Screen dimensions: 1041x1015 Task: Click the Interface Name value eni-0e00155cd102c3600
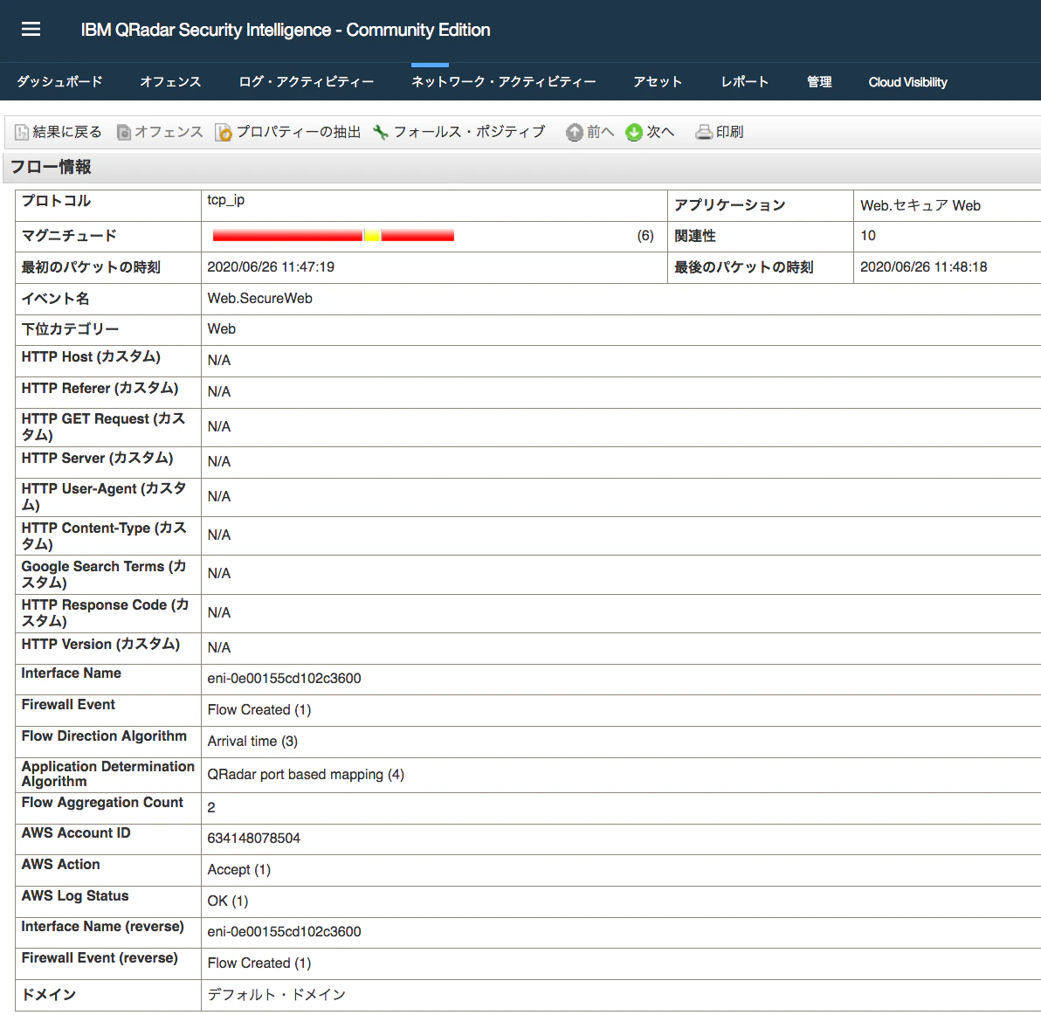[284, 679]
